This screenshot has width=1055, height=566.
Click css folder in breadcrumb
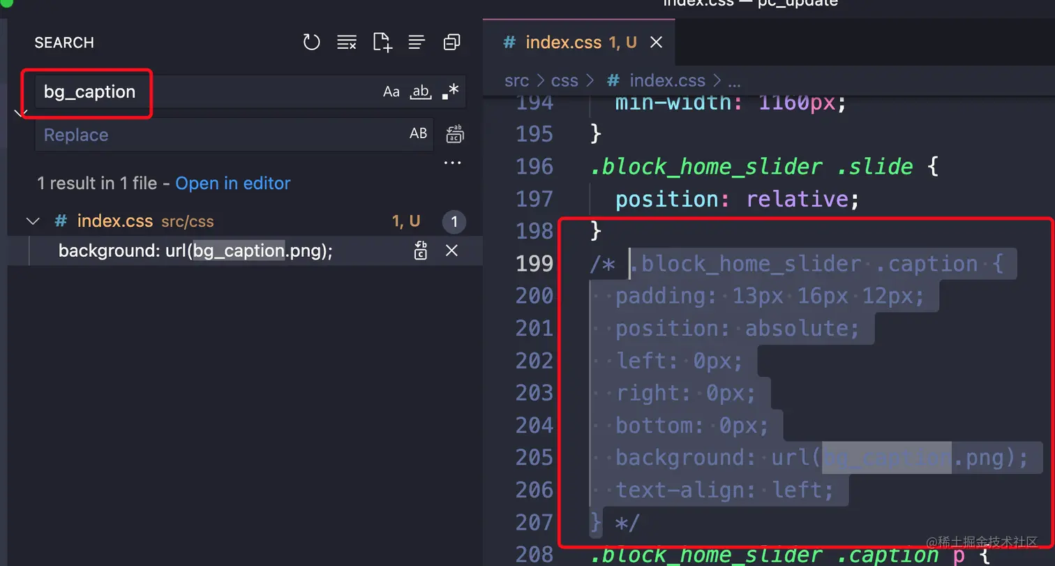tap(564, 81)
